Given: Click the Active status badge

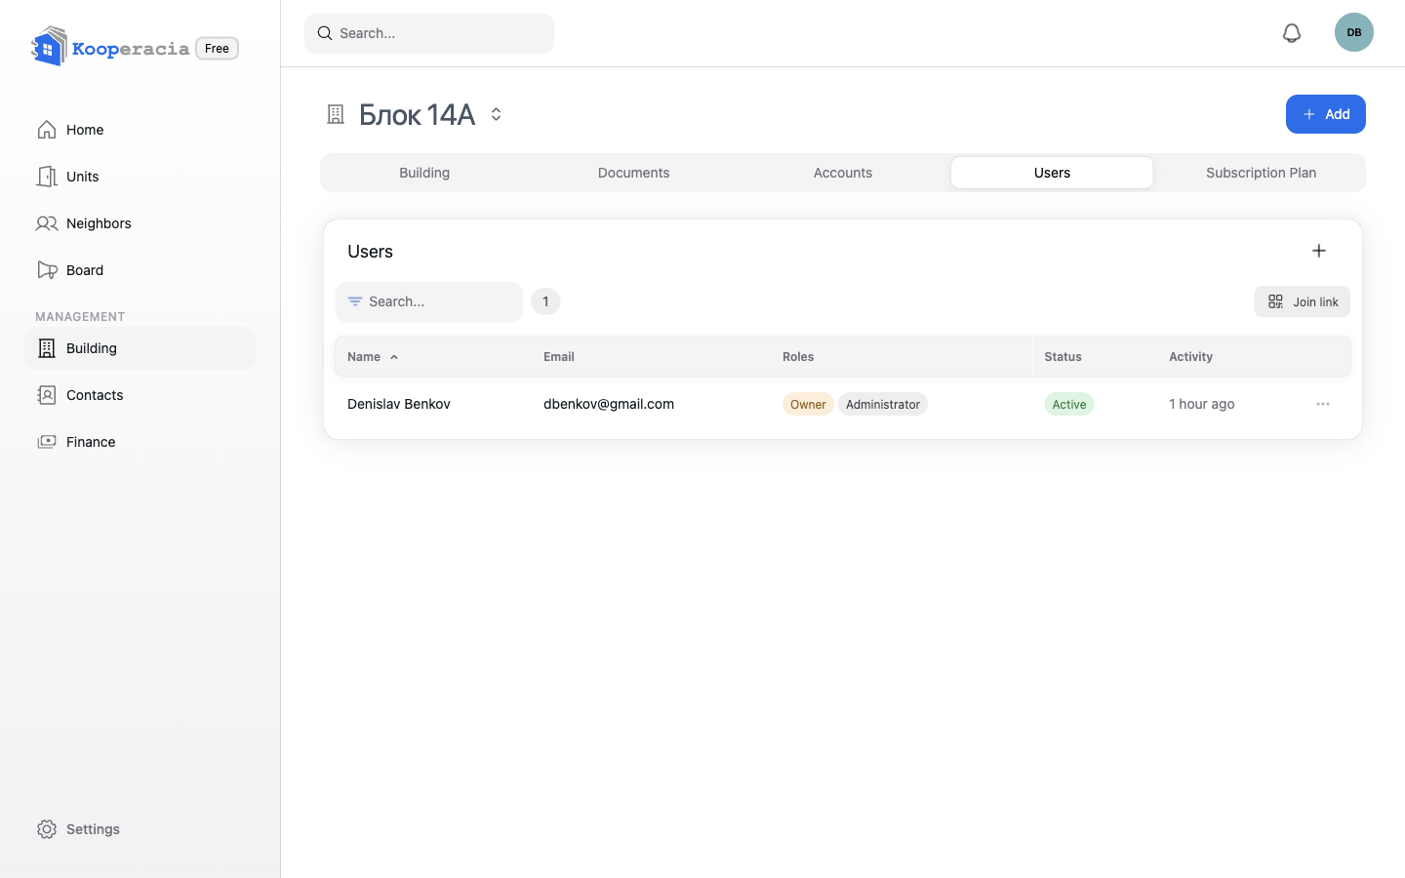Looking at the screenshot, I should click(x=1069, y=404).
